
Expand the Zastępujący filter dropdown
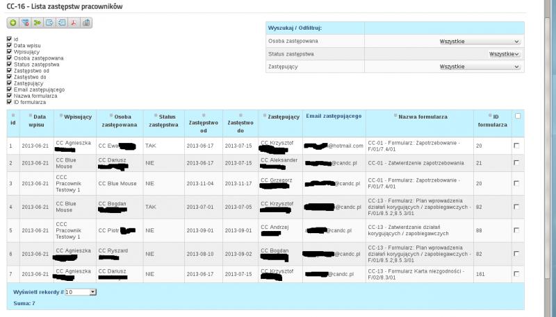[x=480, y=67]
